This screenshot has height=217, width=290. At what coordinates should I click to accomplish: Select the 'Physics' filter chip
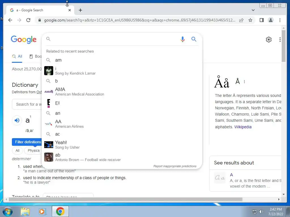(33, 151)
